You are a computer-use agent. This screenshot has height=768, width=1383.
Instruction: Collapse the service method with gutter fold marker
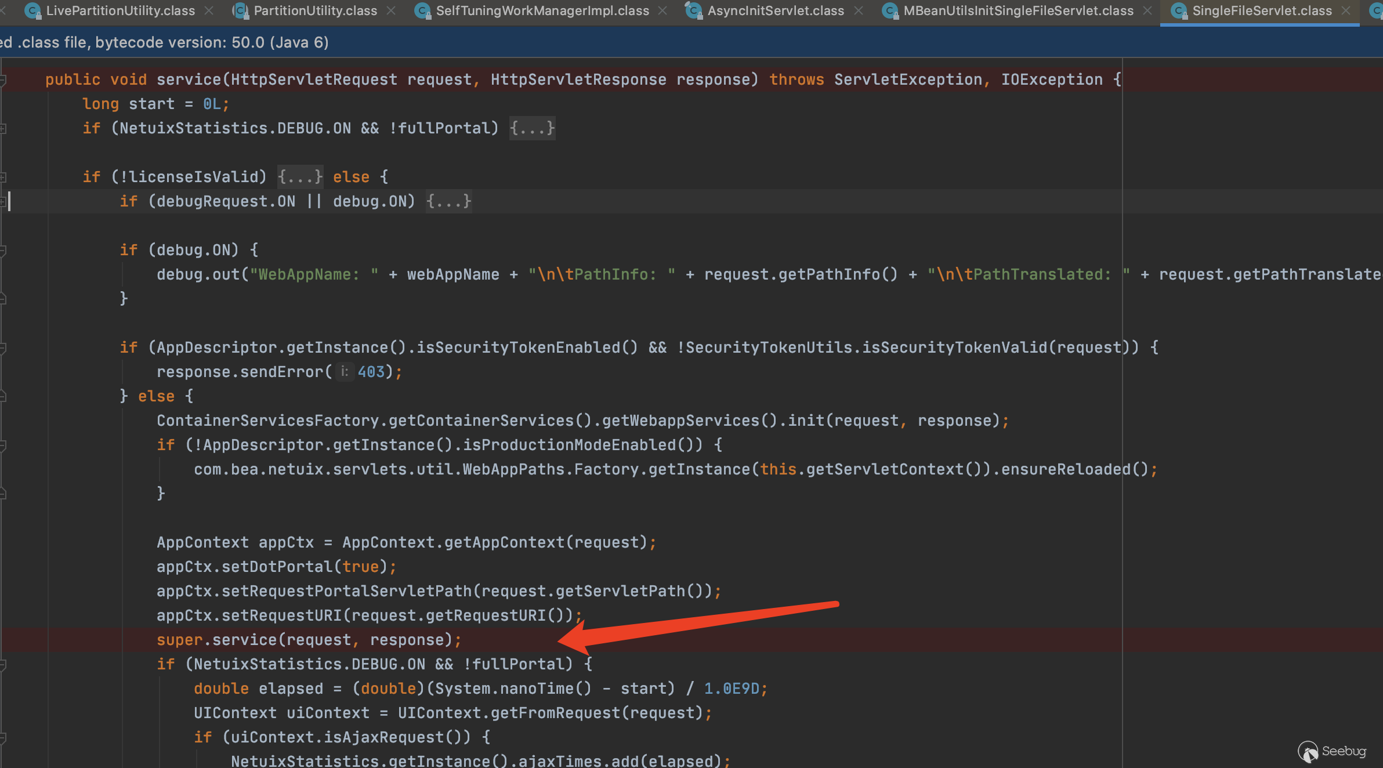click(3, 79)
